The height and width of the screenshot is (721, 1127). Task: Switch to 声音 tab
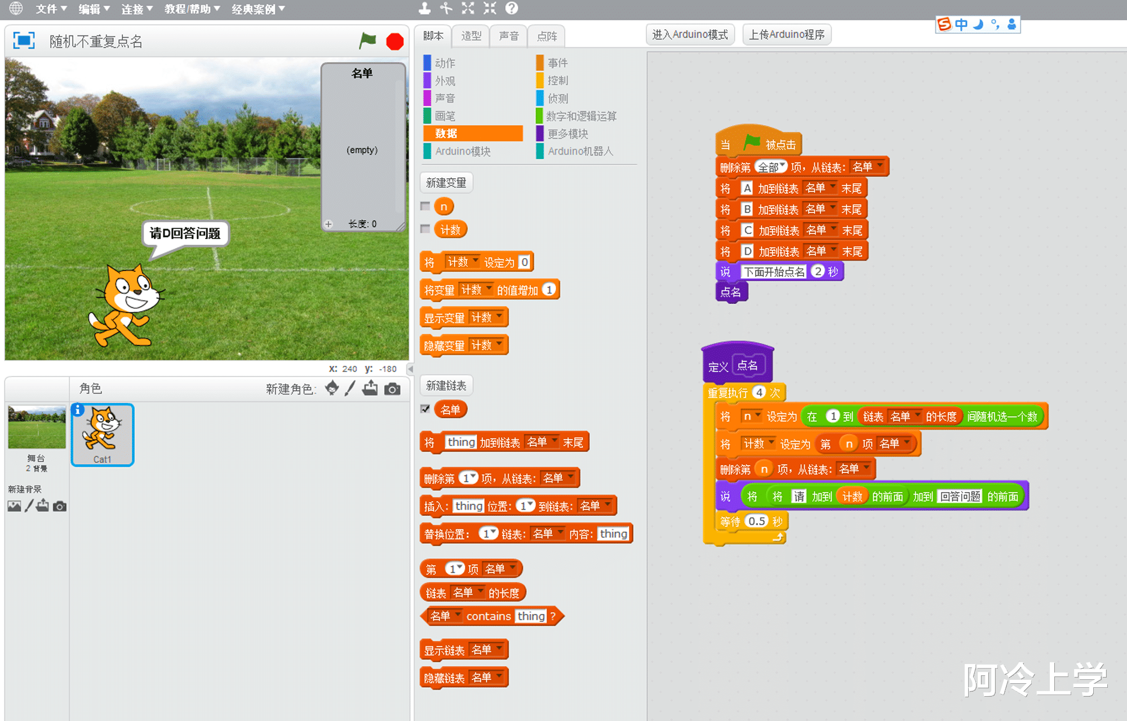(508, 36)
